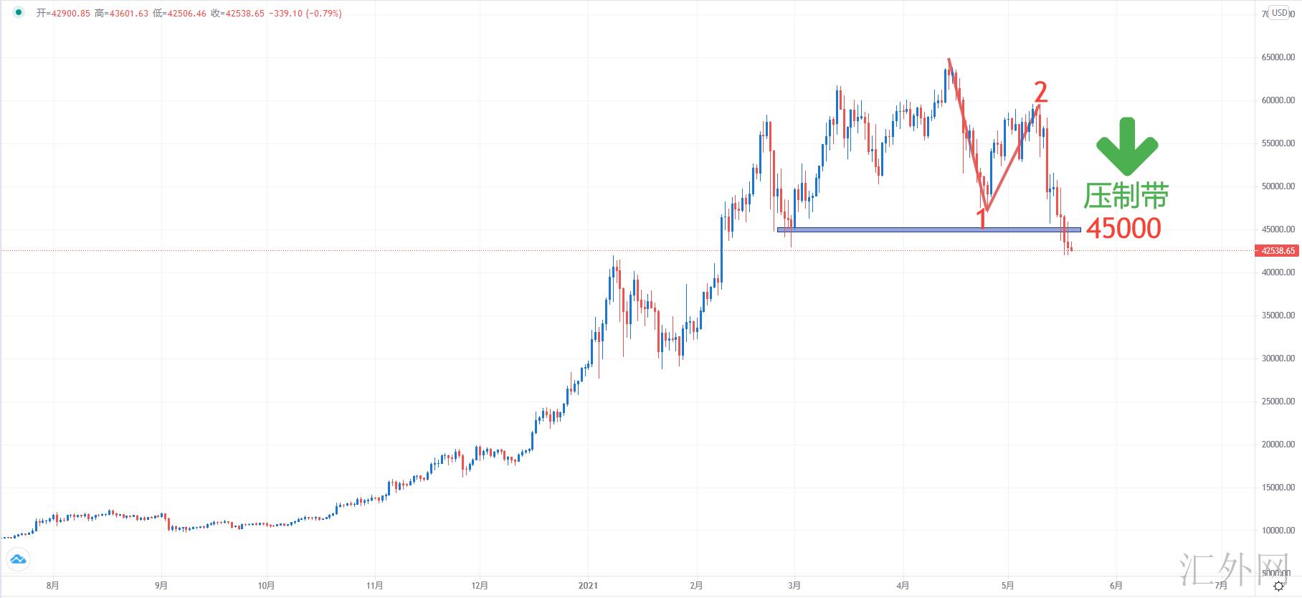Select the green 压制带 text annotation
The width and height of the screenshot is (1302, 598).
(x=1125, y=196)
